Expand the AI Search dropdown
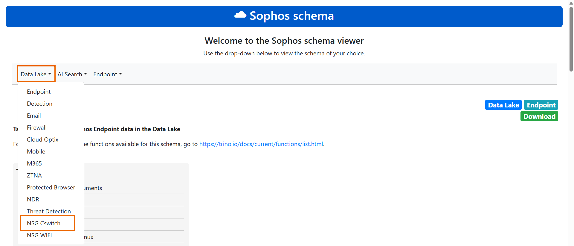574x246 pixels. point(72,74)
